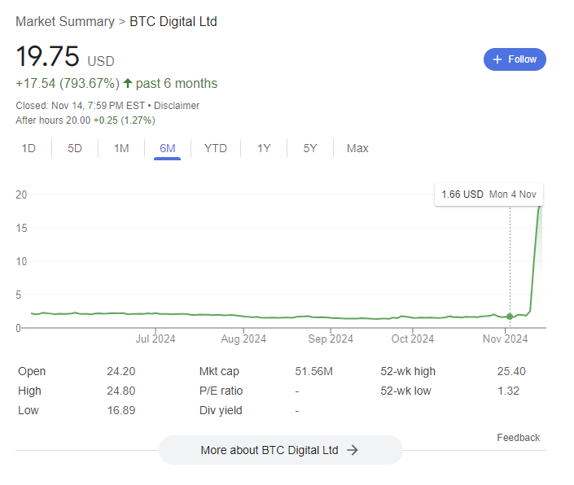Click the Div yield label
Viewport: 574px width, 485px height.
point(221,410)
